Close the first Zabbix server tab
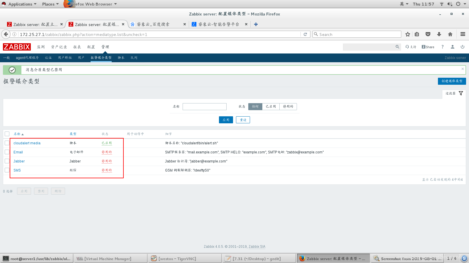 (61, 24)
